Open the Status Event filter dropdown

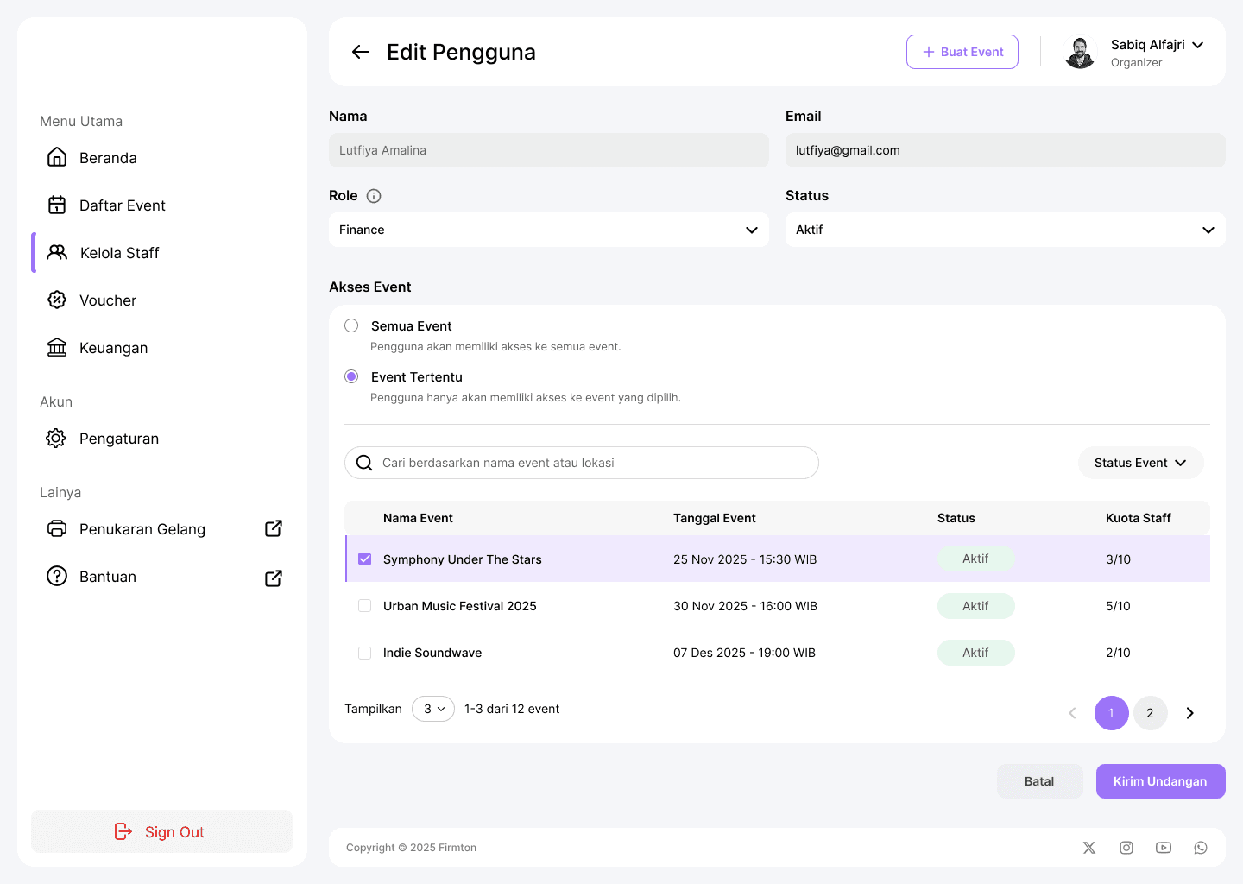tap(1140, 463)
